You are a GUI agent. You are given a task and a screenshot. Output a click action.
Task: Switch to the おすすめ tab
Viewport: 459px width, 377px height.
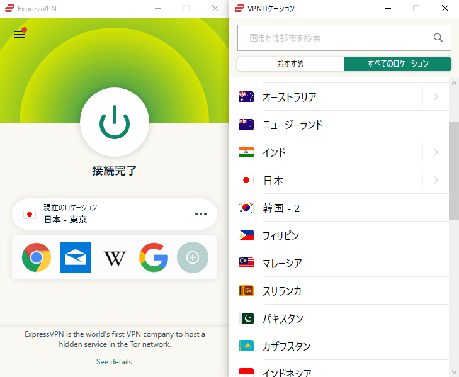pos(290,64)
